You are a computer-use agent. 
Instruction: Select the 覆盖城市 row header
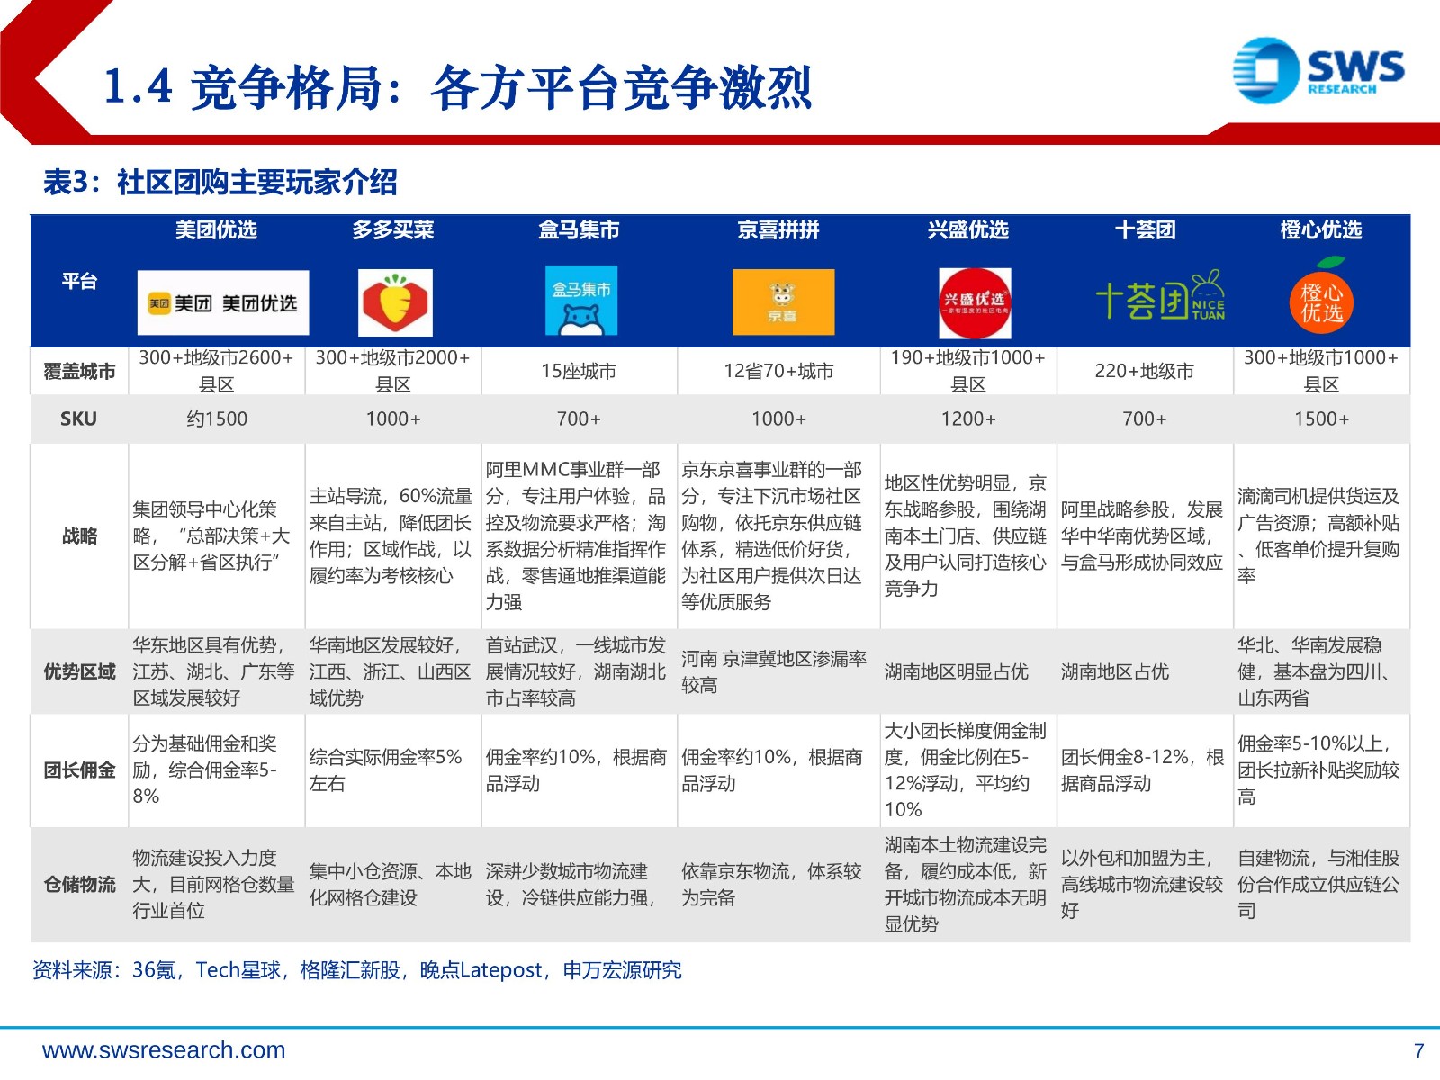(x=79, y=371)
